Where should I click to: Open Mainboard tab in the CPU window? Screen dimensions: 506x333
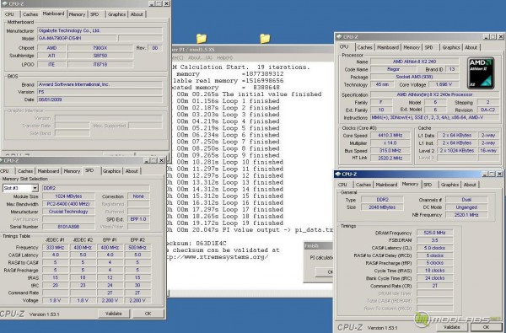click(388, 47)
